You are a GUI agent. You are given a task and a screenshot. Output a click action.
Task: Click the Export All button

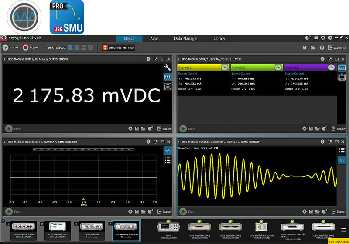coord(337,47)
